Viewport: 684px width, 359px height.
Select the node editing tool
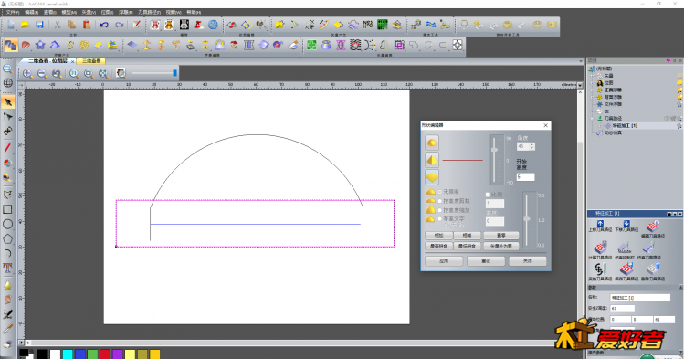point(7,116)
